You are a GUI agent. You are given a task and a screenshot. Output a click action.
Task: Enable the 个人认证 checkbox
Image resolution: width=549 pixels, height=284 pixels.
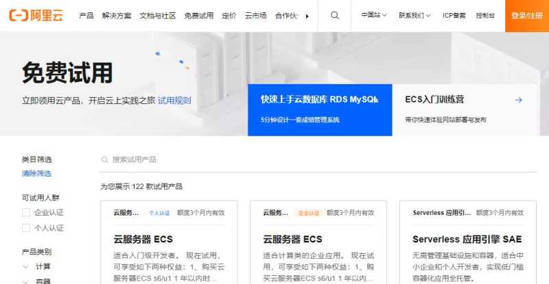click(x=26, y=228)
